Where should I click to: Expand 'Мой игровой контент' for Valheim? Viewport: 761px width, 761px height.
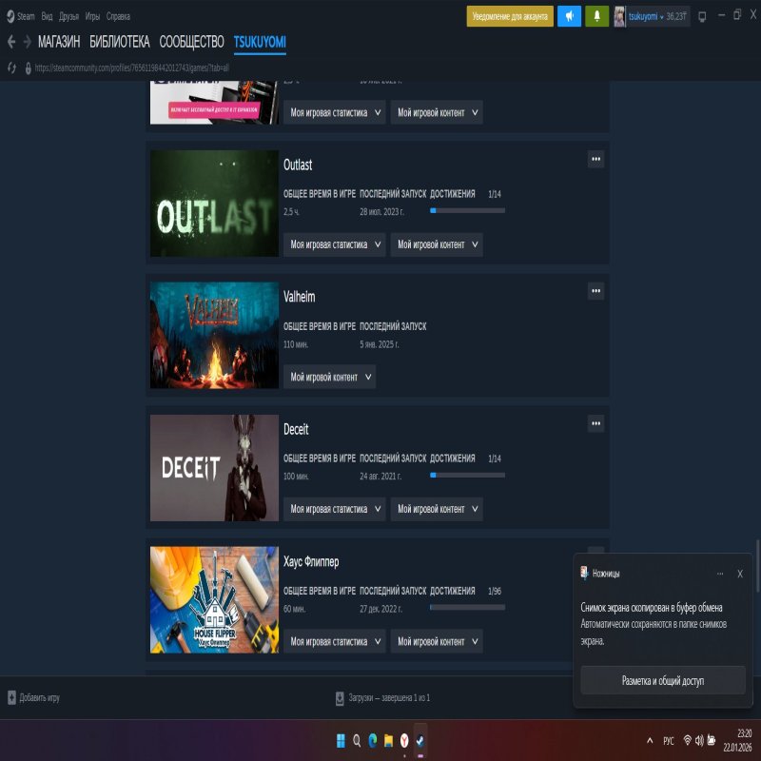[329, 377]
